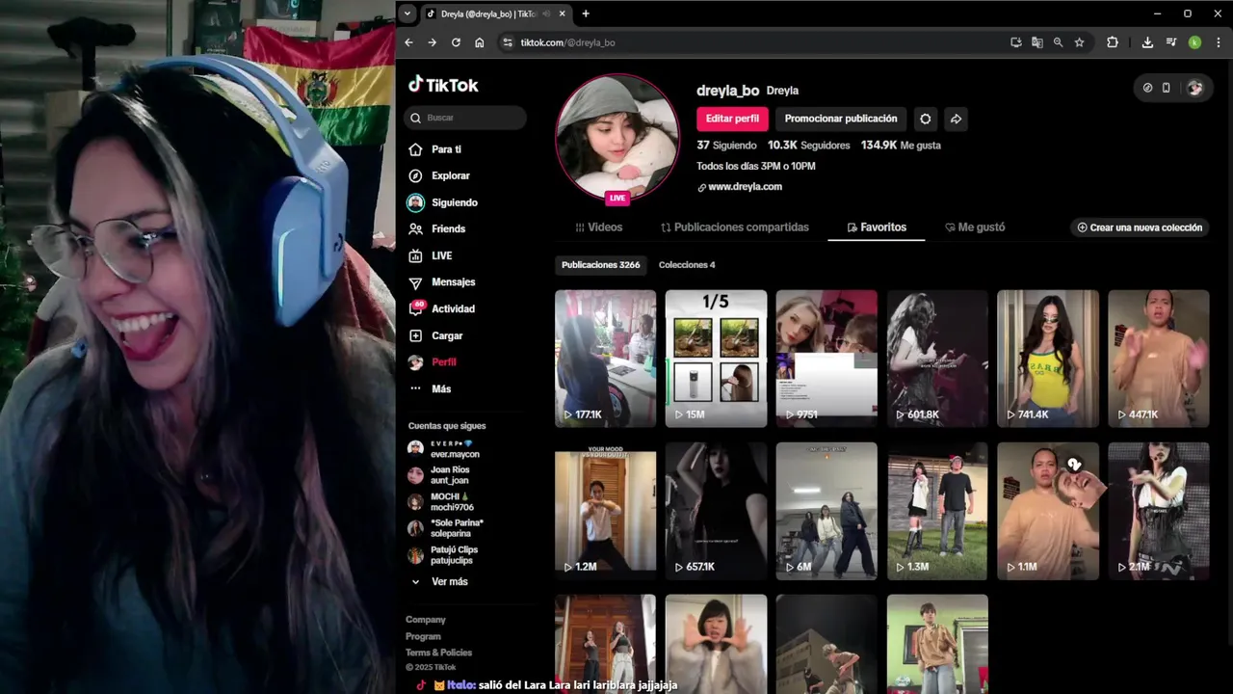Image resolution: width=1233 pixels, height=694 pixels.
Task: Open the video with 177.1K views
Action: pos(605,359)
